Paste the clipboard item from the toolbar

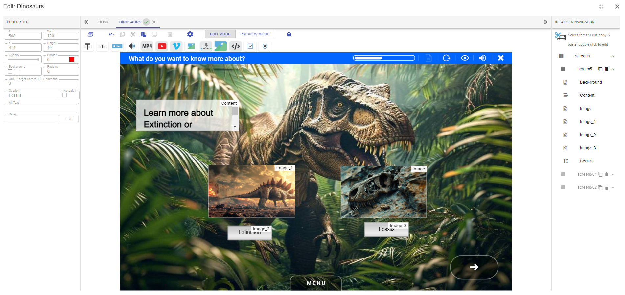pyautogui.click(x=144, y=34)
